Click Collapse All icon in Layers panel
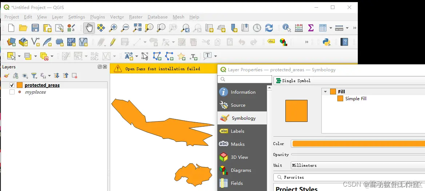The height and width of the screenshot is (191, 425). 65,76
